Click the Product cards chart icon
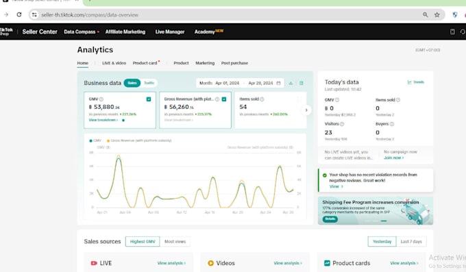 [x=327, y=263]
